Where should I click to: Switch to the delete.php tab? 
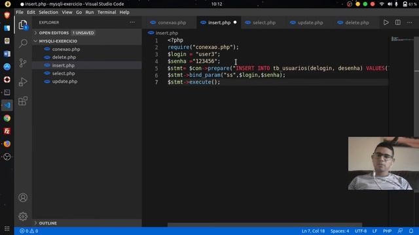pyautogui.click(x=357, y=23)
